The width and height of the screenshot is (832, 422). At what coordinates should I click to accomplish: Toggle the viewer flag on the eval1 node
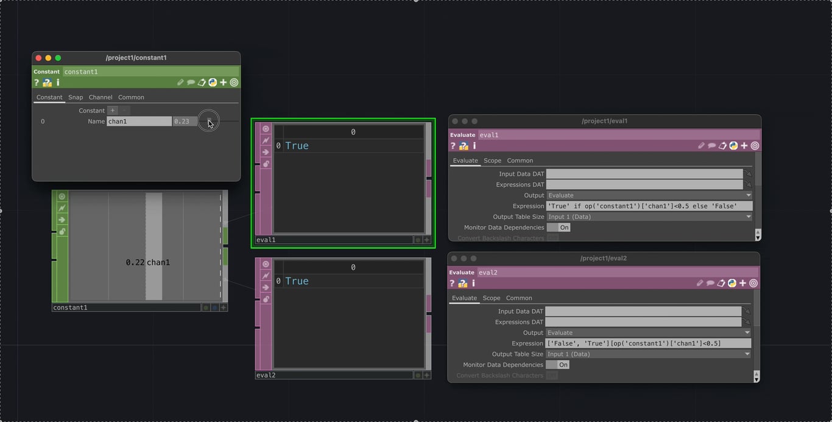tap(265, 128)
